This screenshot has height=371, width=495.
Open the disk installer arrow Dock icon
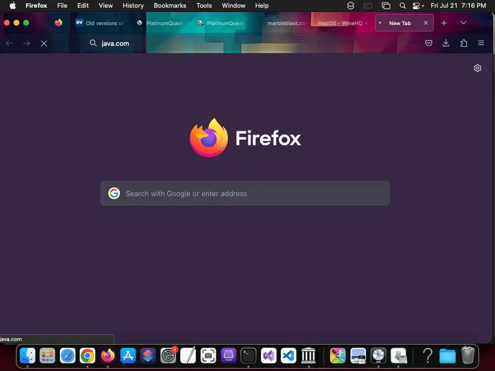398,356
